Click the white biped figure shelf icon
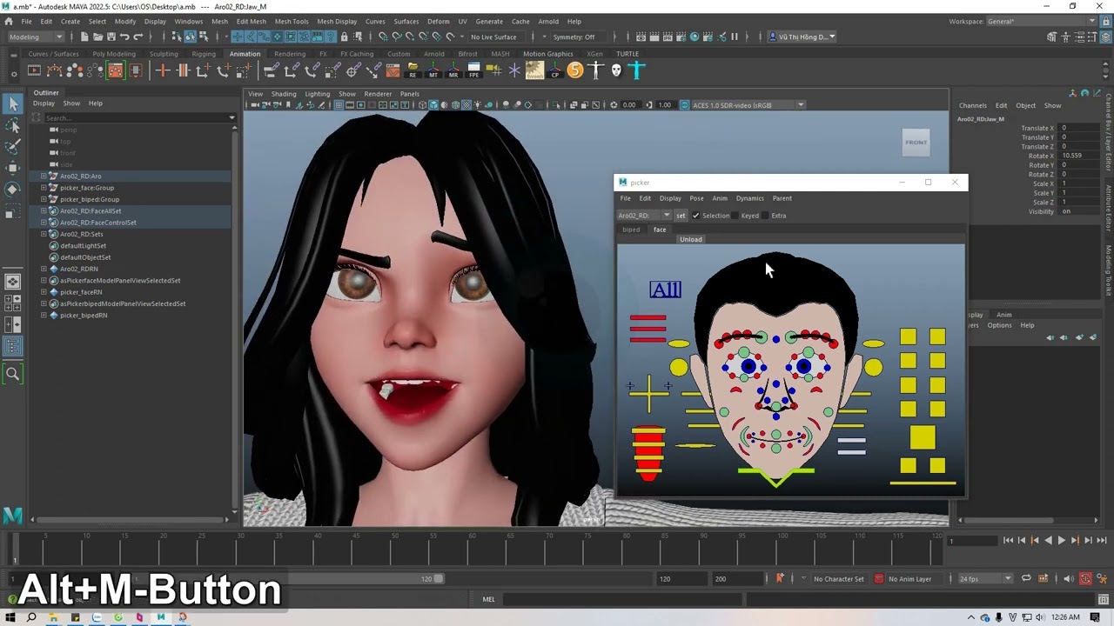Viewport: 1114px width, 626px height. (595, 70)
